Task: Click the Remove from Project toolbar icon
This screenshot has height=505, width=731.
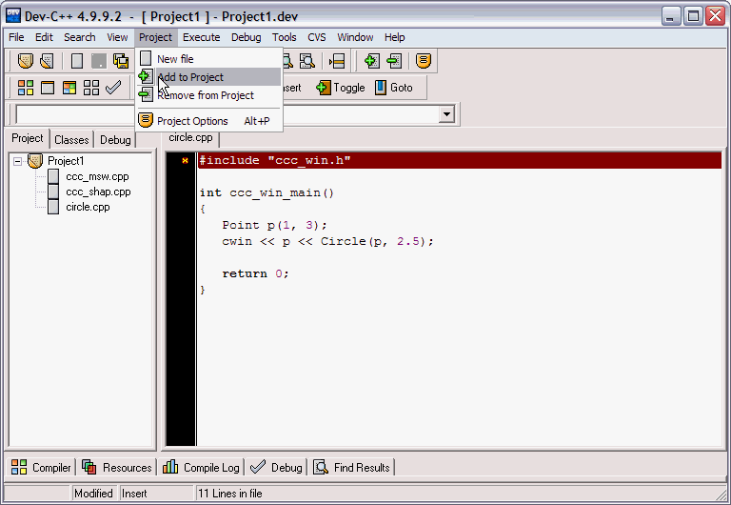Action: point(394,61)
